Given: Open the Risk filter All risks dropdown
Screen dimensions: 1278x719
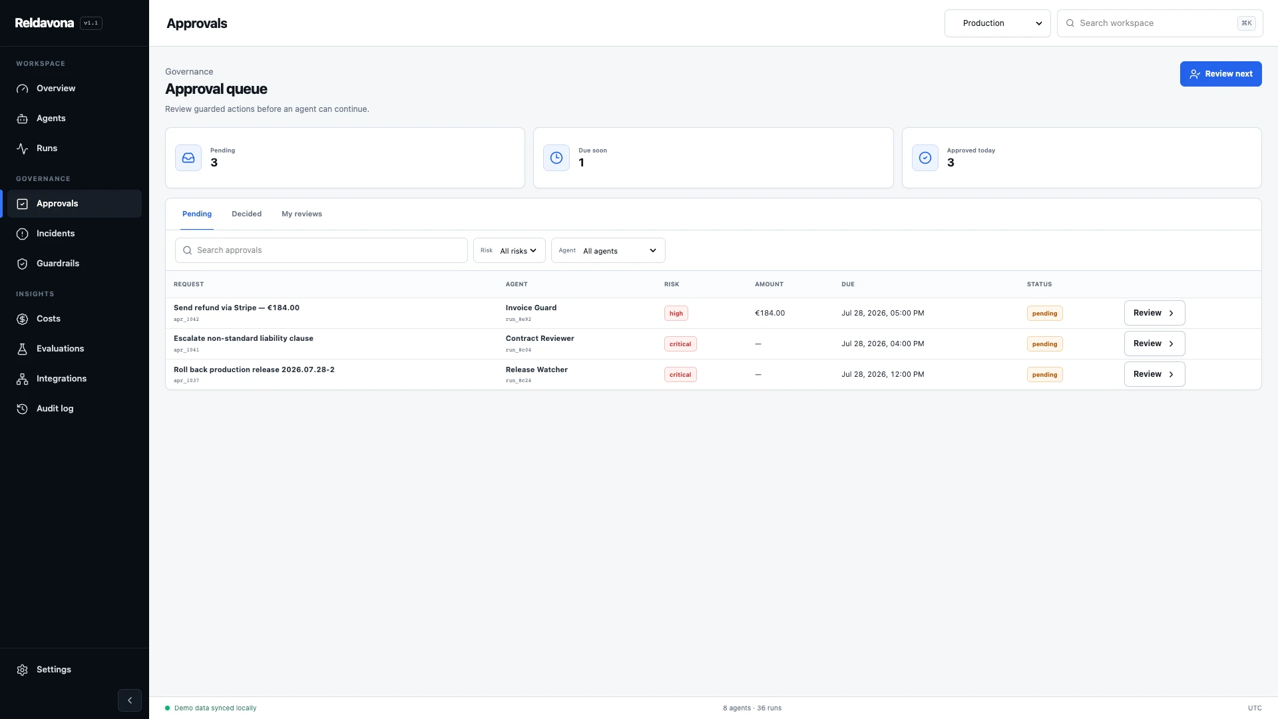Looking at the screenshot, I should coord(509,250).
